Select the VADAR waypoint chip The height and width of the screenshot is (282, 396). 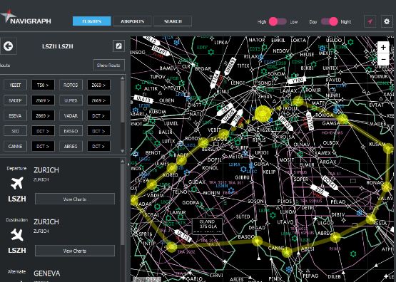71,115
